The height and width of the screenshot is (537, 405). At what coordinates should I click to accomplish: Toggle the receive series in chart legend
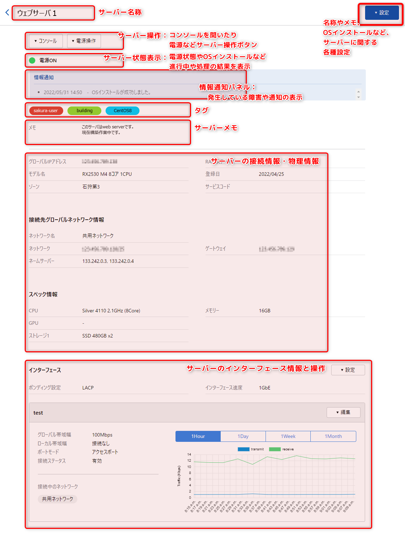[x=281, y=449]
